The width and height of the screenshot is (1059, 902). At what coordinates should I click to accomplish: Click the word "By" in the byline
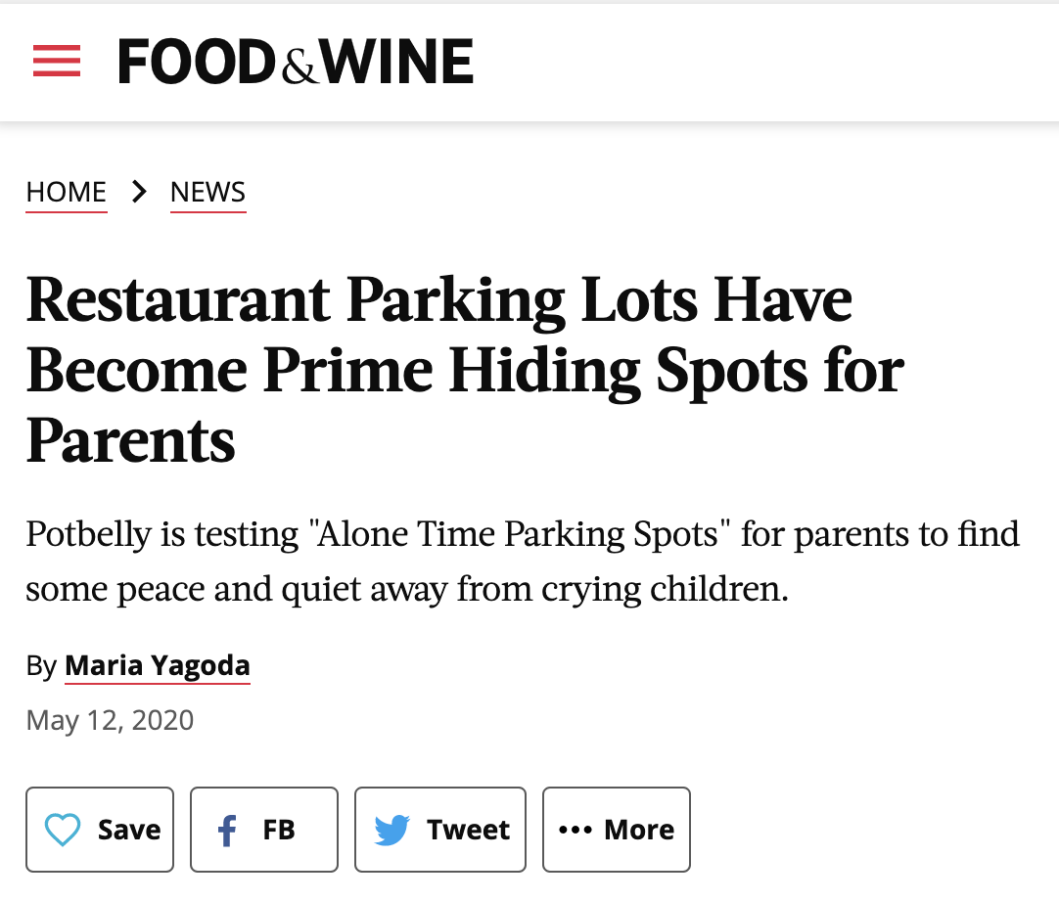41,667
